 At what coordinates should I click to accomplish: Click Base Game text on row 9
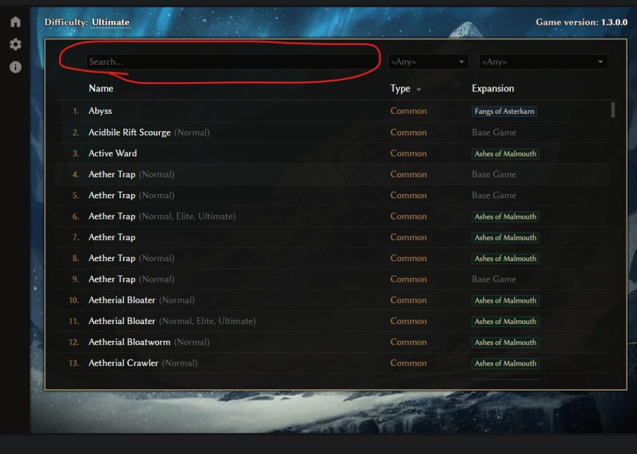click(494, 279)
